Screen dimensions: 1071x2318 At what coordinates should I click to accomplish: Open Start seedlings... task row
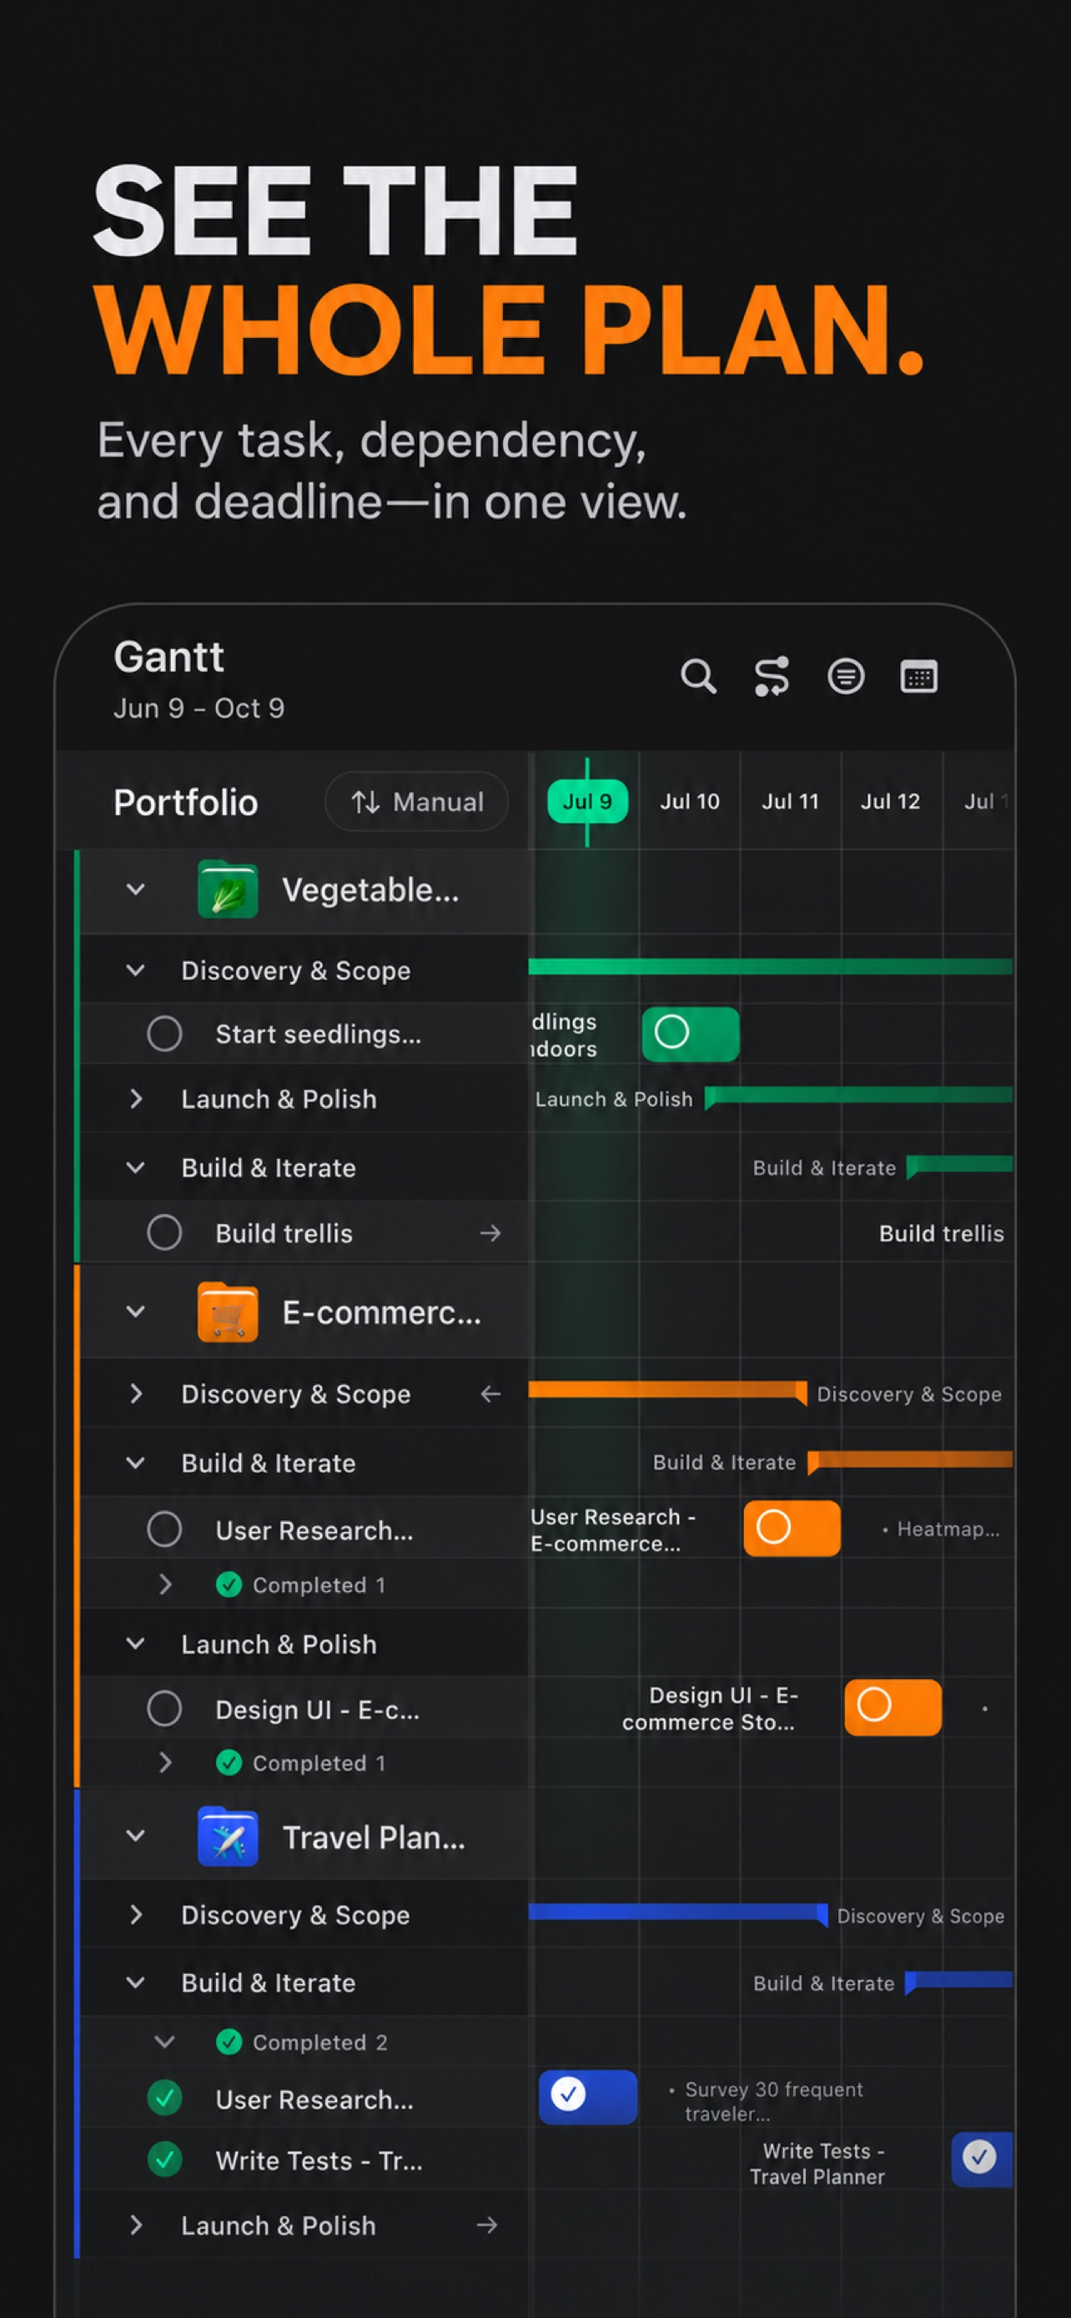click(x=304, y=1033)
